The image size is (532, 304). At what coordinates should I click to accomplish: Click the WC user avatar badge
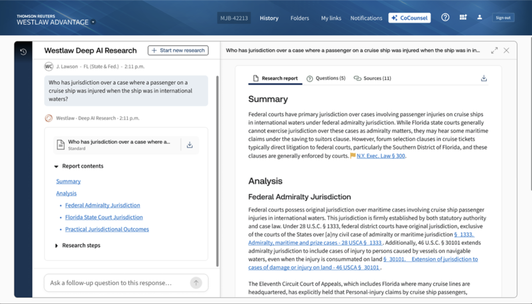tap(49, 66)
